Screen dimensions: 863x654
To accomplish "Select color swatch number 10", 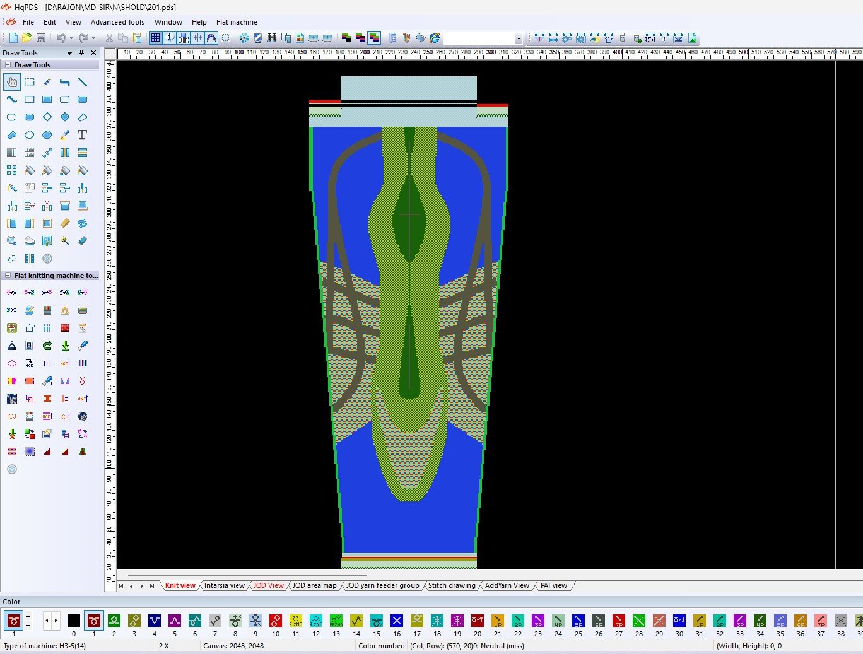I will pyautogui.click(x=276, y=621).
